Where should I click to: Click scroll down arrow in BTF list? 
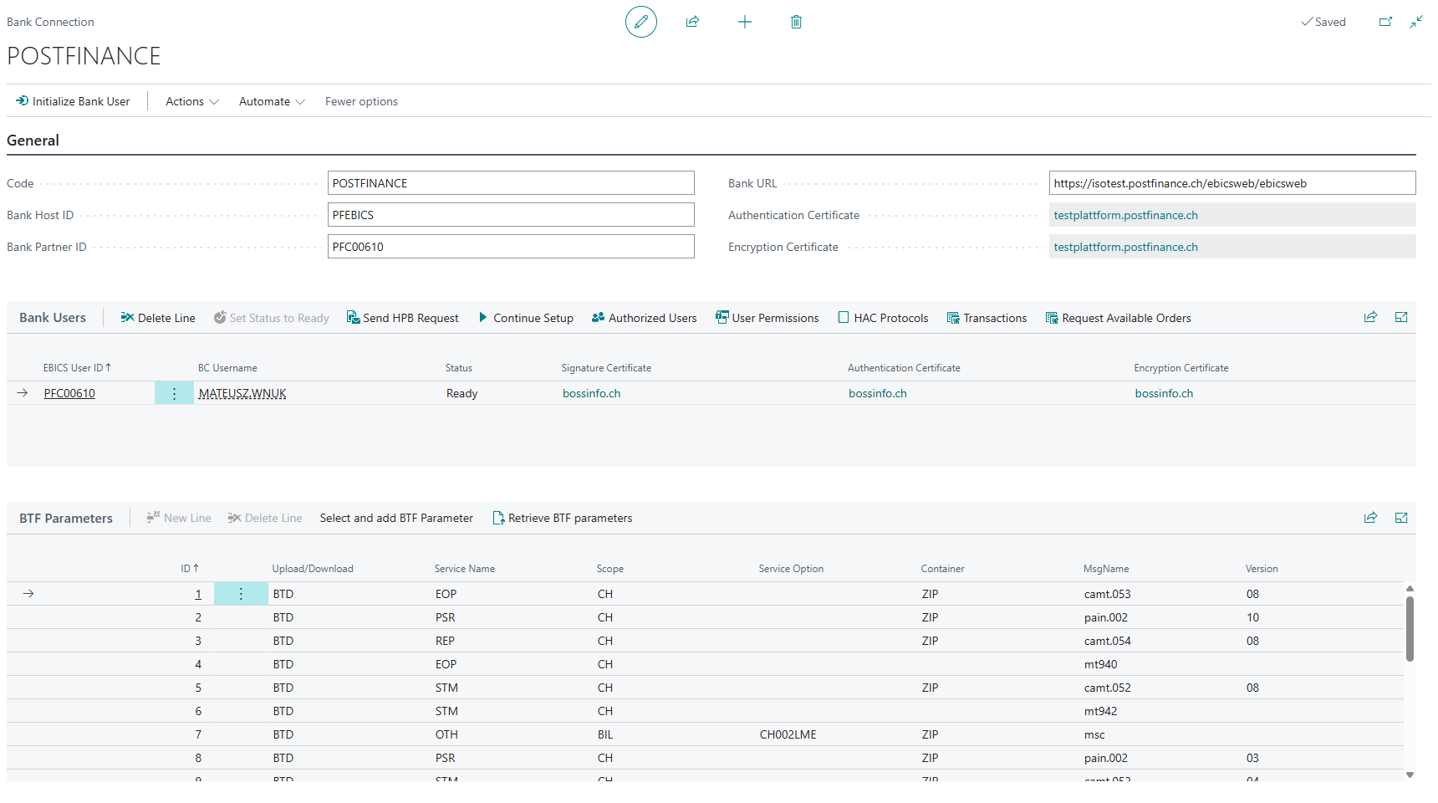click(x=1410, y=775)
